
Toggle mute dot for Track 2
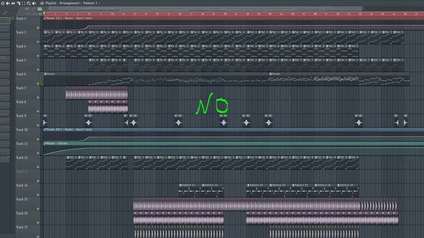[x=38, y=28]
